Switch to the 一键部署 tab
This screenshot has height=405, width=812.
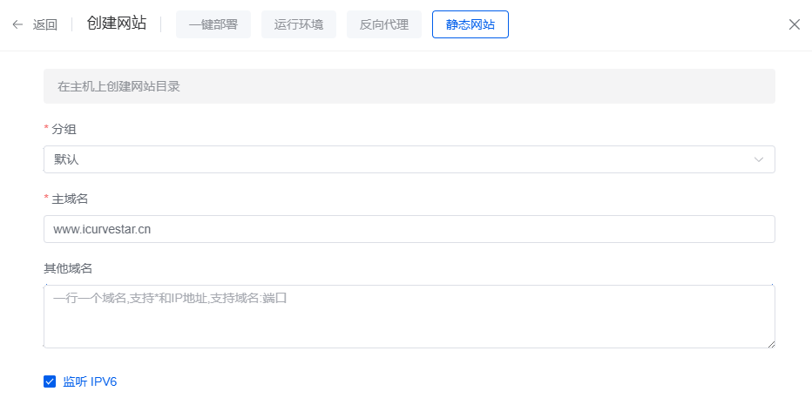[x=213, y=24]
